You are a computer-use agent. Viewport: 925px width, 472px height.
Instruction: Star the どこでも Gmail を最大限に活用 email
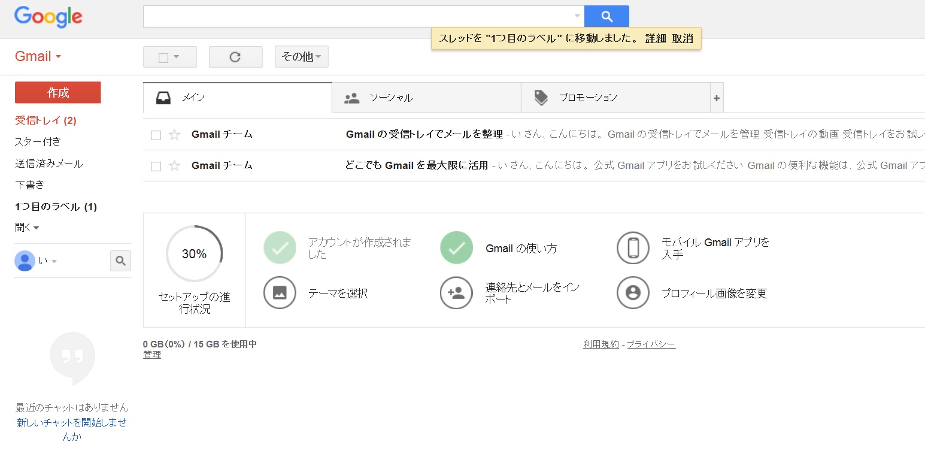(174, 165)
